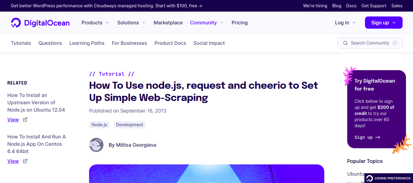This screenshot has height=183, width=413.
Task: Select Marketplace in the navigation menu
Action: (x=168, y=23)
